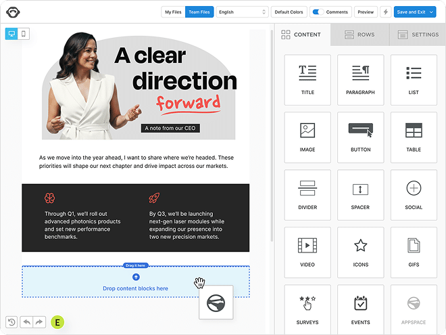Choose the Surveys content block

[x=307, y=309]
